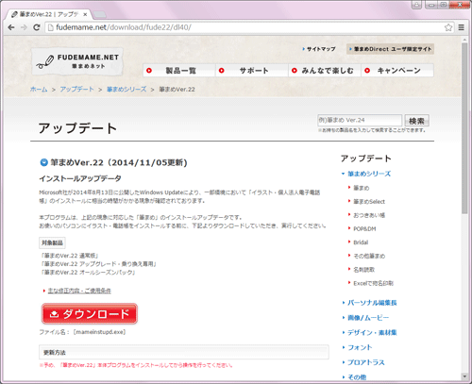Go to 筆まめシリーズ breadcrumb link
Viewport: 472px width, 384px height.
point(126,90)
